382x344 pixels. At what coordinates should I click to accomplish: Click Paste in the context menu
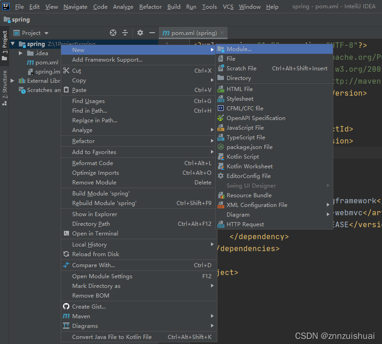139,90
